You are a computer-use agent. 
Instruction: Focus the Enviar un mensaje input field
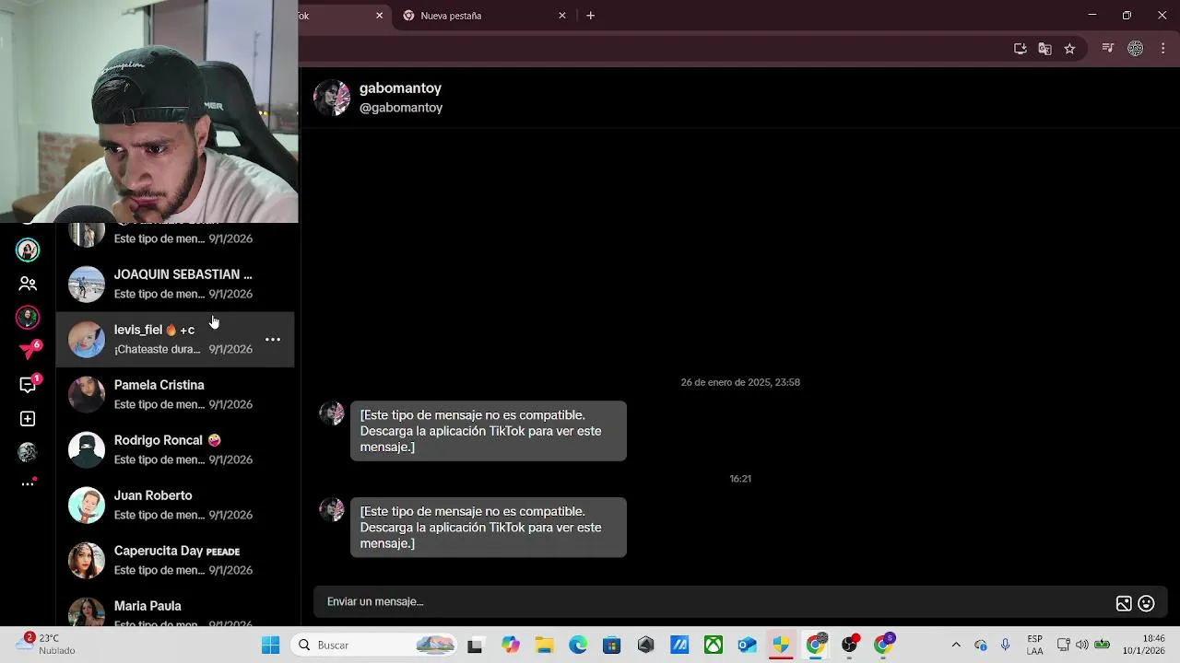click(714, 602)
